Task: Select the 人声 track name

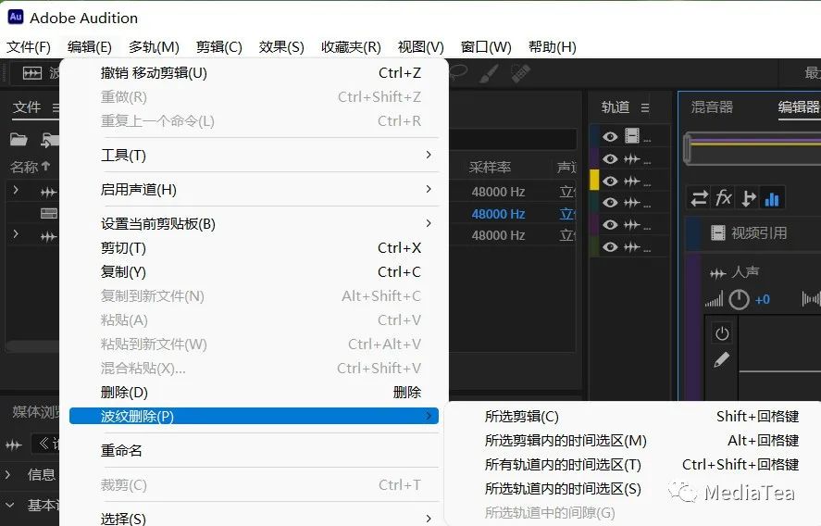Action: click(x=744, y=272)
